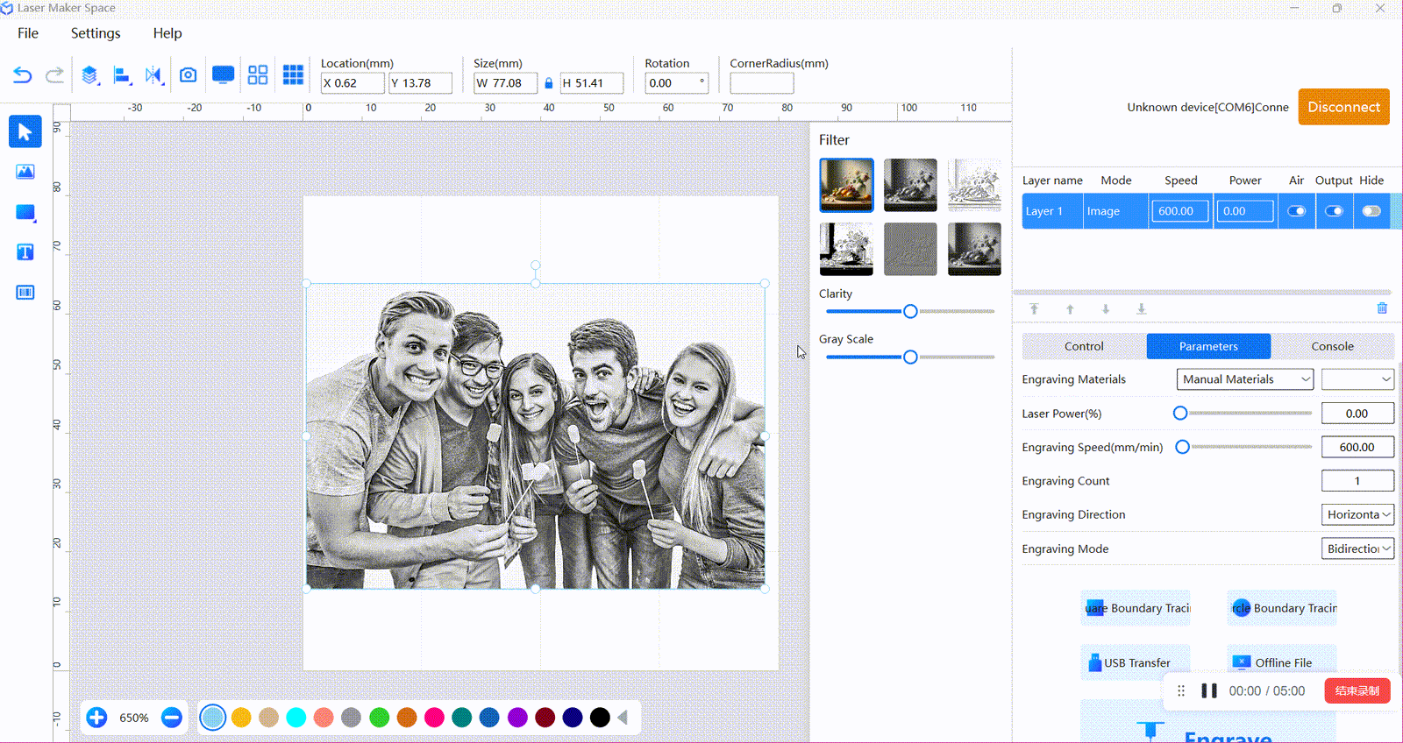The height and width of the screenshot is (743, 1403).
Task: Pick the black color swatch
Action: 600,718
